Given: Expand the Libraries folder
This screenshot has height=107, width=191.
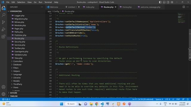Looking at the screenshot, I should [x=17, y=78].
